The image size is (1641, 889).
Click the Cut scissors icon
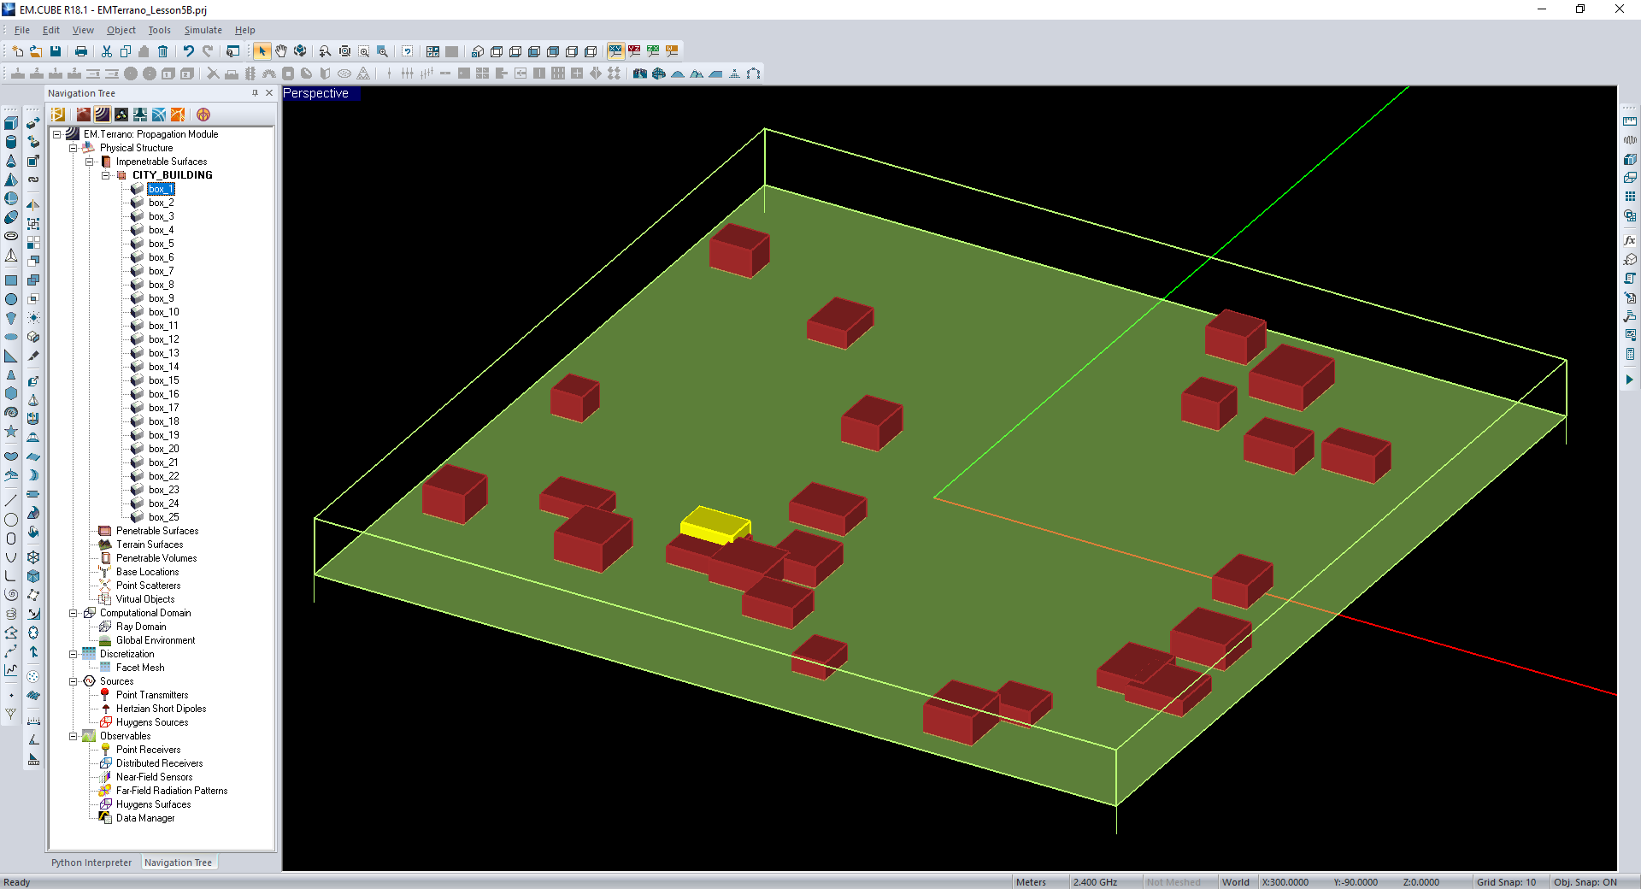click(107, 51)
